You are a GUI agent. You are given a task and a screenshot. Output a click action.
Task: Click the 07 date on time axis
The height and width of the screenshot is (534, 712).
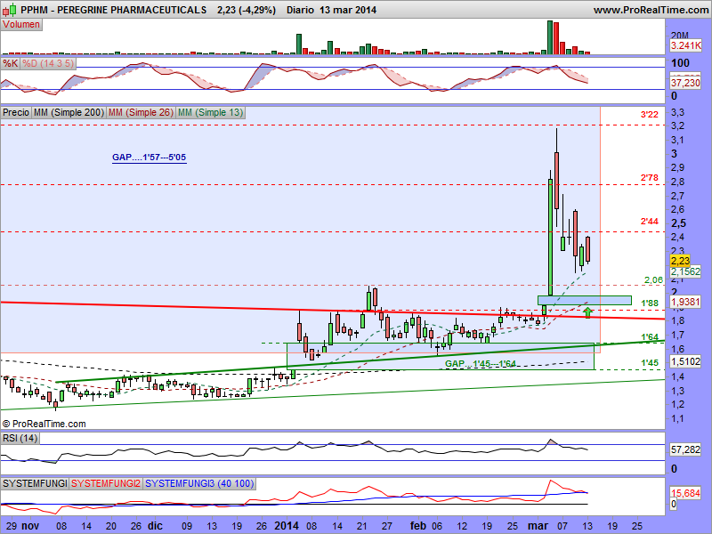(x=562, y=526)
